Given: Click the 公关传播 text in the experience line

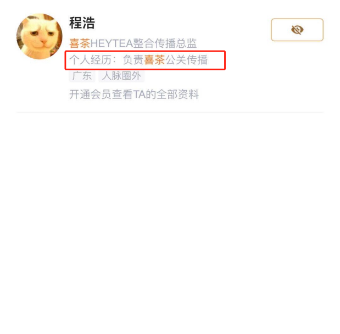Looking at the screenshot, I should click(x=186, y=60).
